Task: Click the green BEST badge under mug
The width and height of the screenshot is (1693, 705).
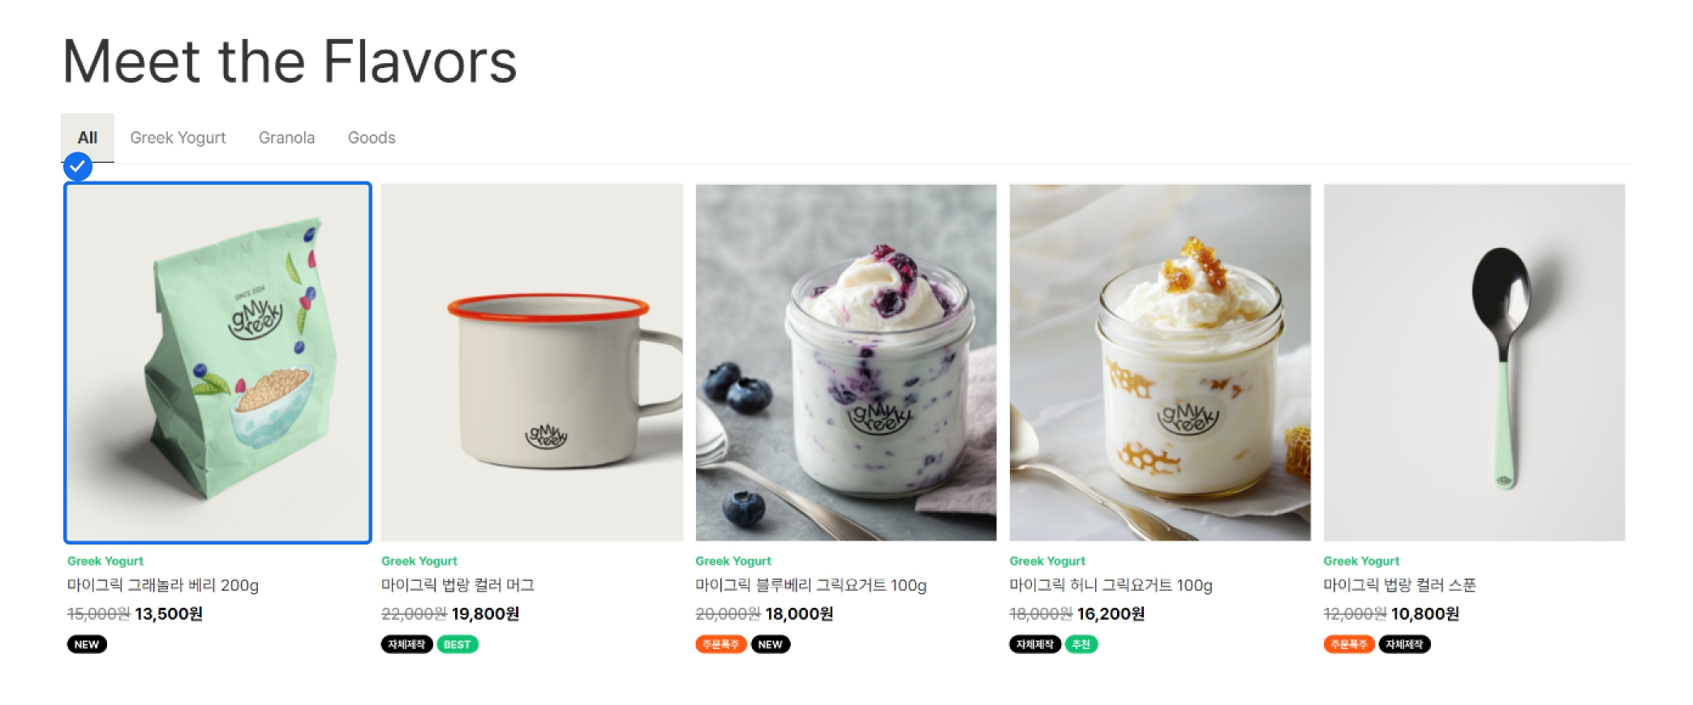Action: pyautogui.click(x=458, y=644)
